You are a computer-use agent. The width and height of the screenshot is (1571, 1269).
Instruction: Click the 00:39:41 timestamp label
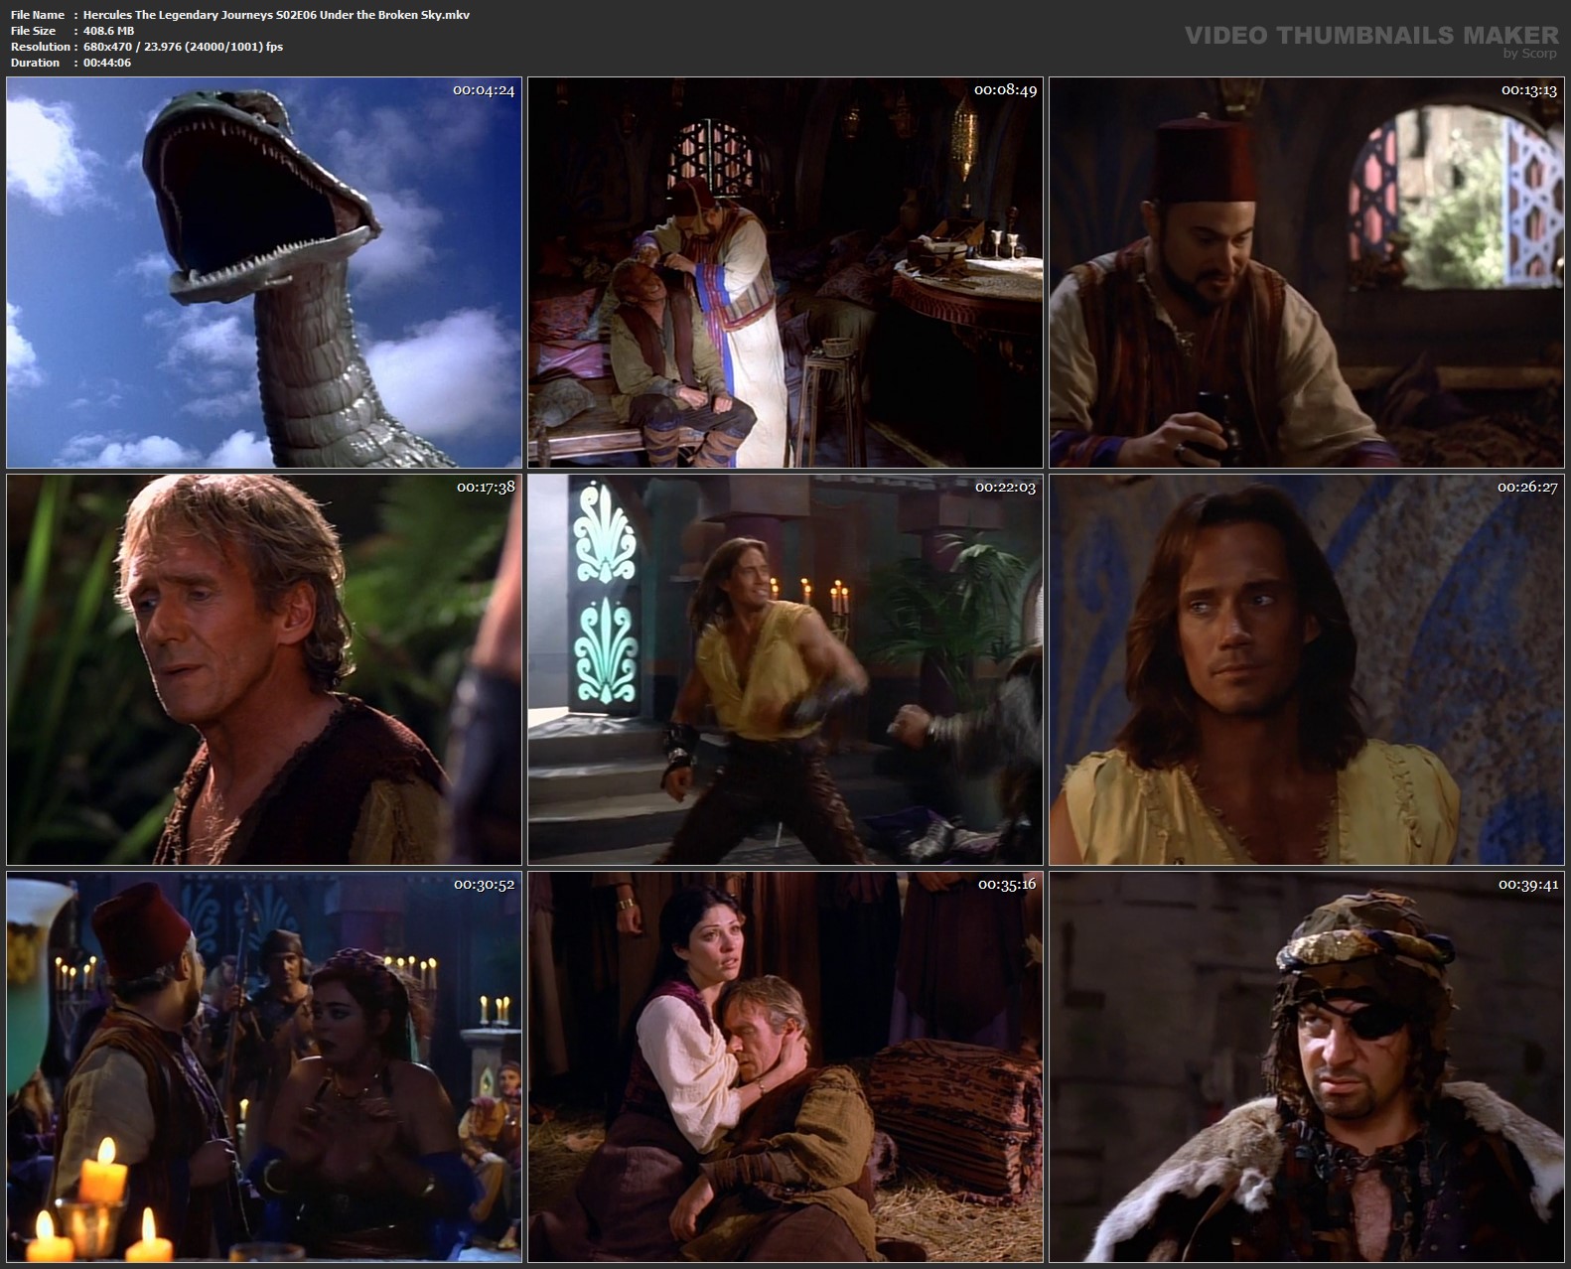coord(1528,885)
